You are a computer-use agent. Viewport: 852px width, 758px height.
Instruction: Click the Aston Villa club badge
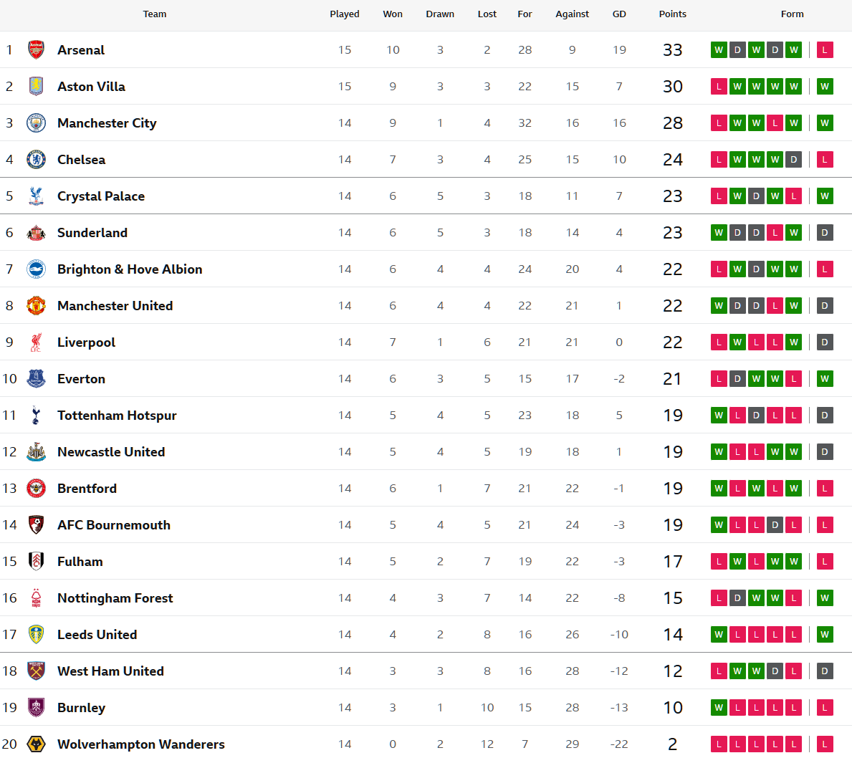tap(36, 86)
